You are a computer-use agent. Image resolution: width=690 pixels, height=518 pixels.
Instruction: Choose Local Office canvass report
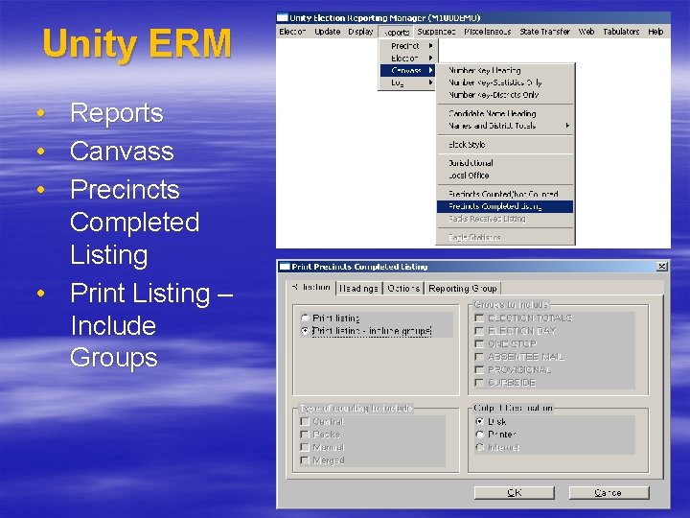click(x=505, y=176)
